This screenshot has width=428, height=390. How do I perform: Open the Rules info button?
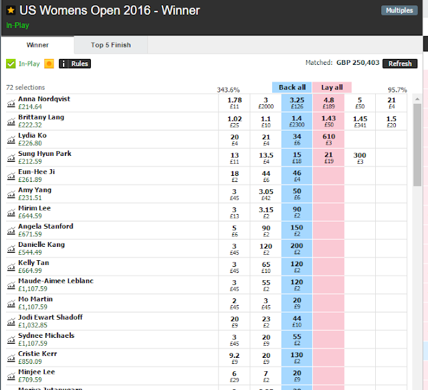pos(75,64)
